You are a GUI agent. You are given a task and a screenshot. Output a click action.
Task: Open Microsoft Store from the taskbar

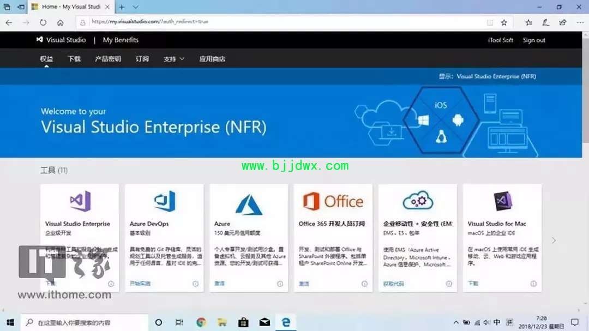coord(243,322)
